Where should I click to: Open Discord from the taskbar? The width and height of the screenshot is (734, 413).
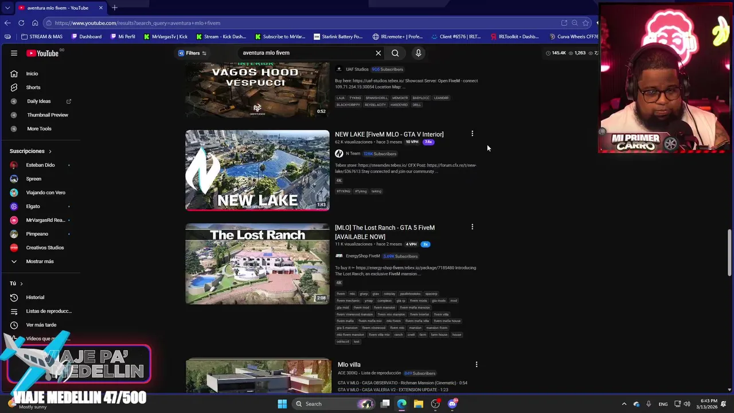tap(452, 404)
